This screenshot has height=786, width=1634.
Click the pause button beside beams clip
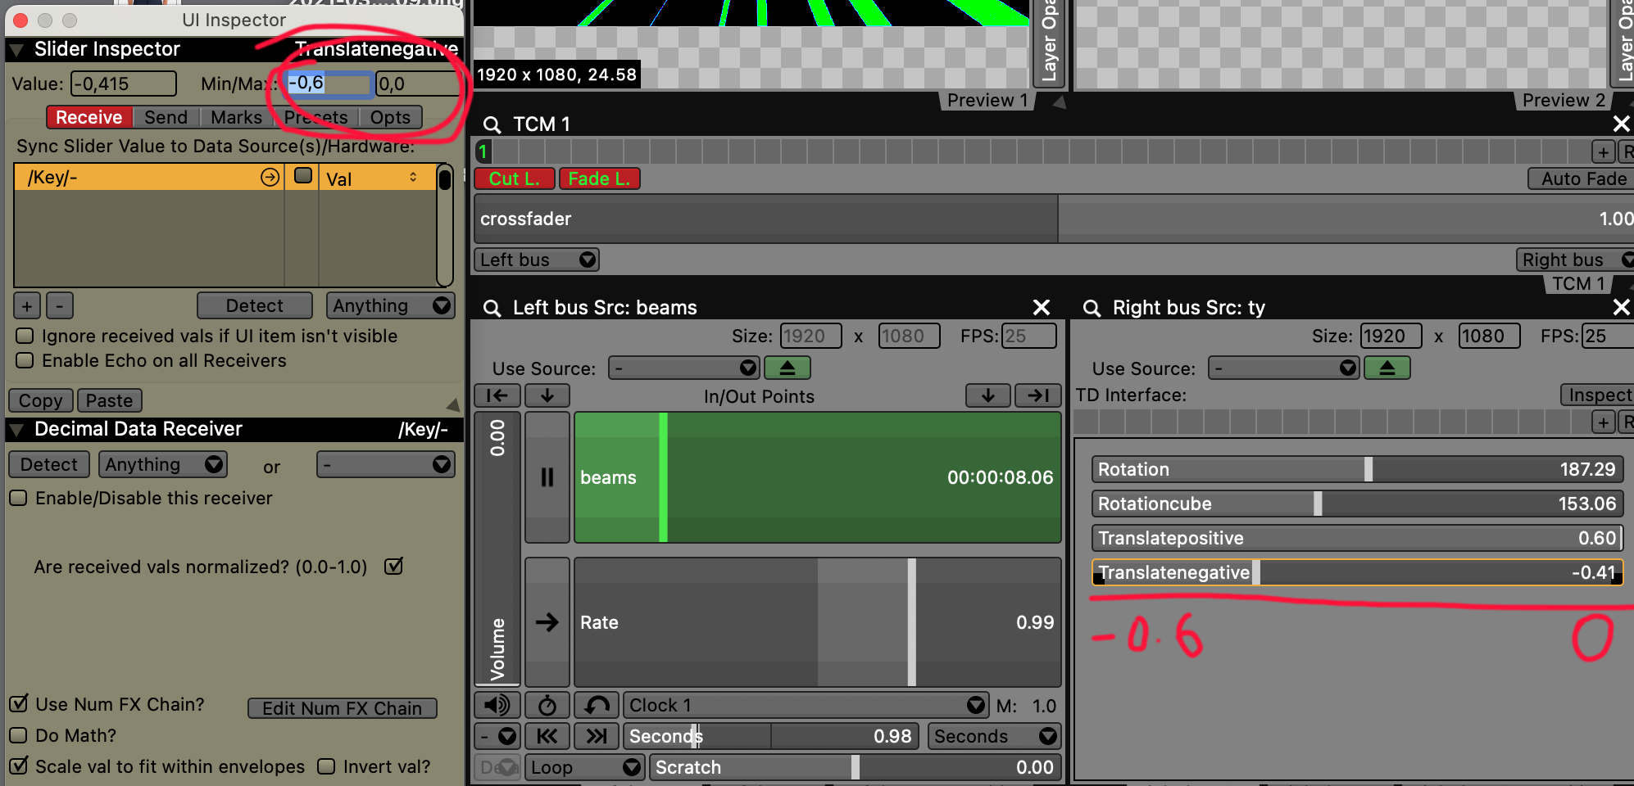click(547, 477)
